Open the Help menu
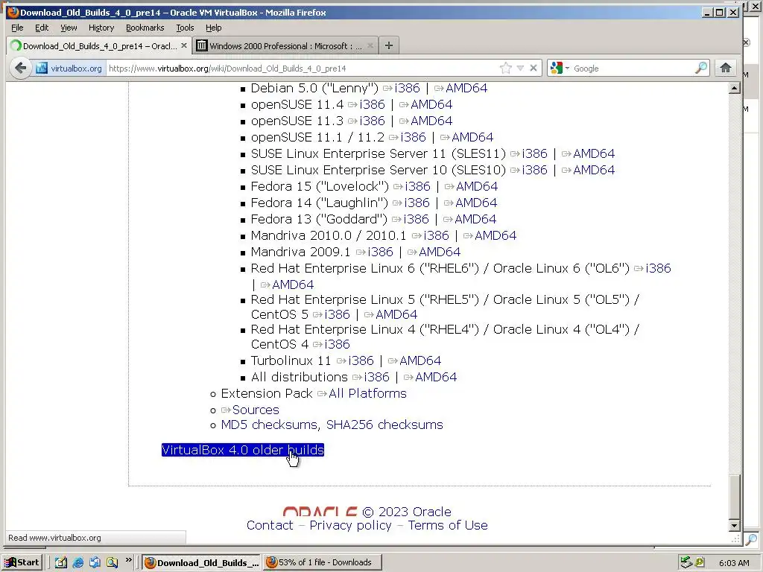Image resolution: width=763 pixels, height=572 pixels. pyautogui.click(x=213, y=28)
